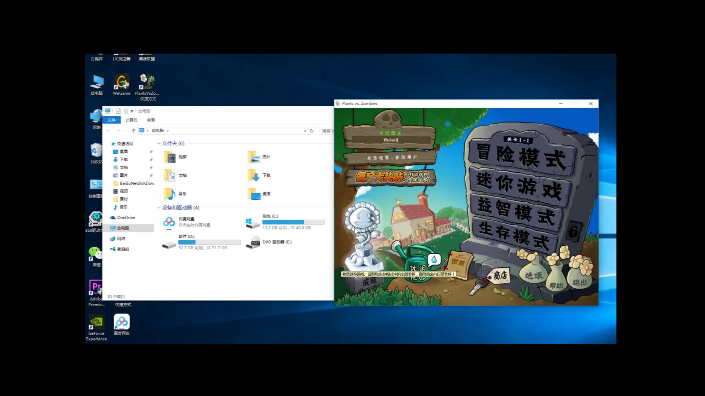Select the 视频 folder in Explorer content pane

(x=176, y=157)
